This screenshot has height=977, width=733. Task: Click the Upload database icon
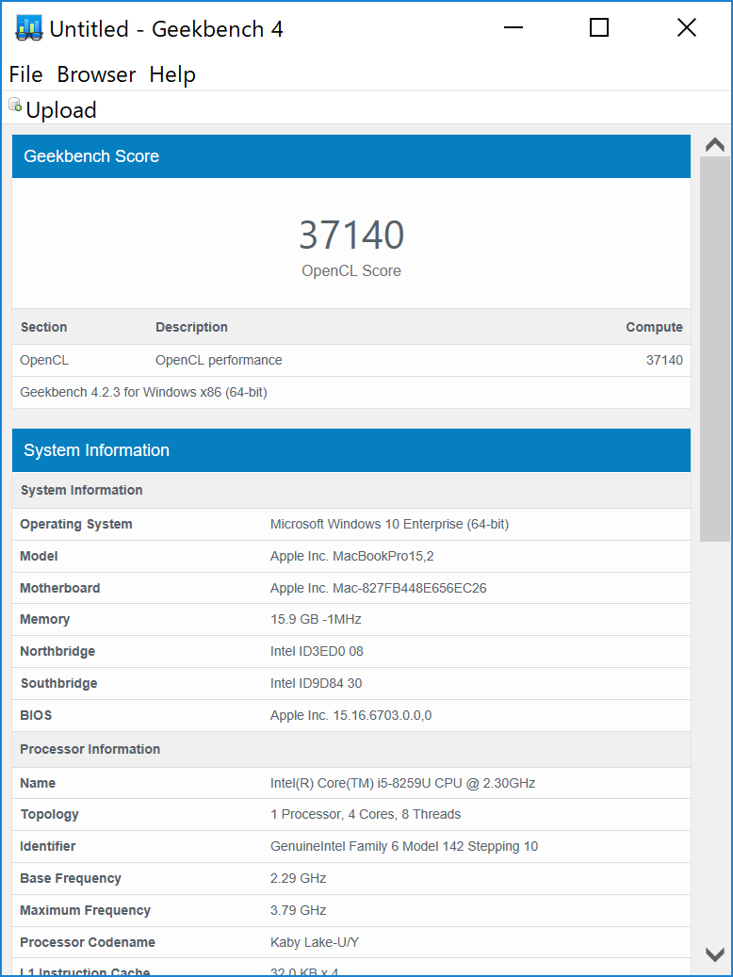[15, 105]
